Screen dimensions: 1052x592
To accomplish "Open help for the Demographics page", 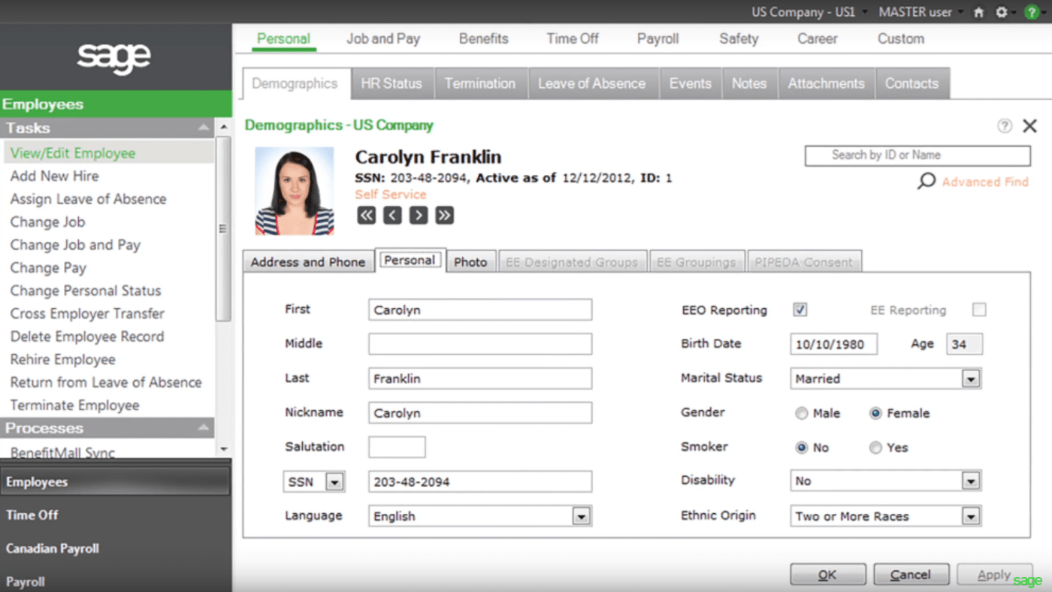I will (1005, 126).
